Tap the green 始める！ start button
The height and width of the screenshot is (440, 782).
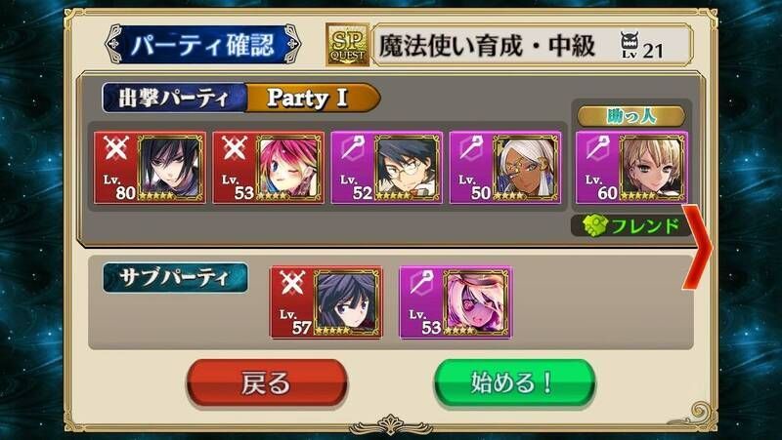514,383
